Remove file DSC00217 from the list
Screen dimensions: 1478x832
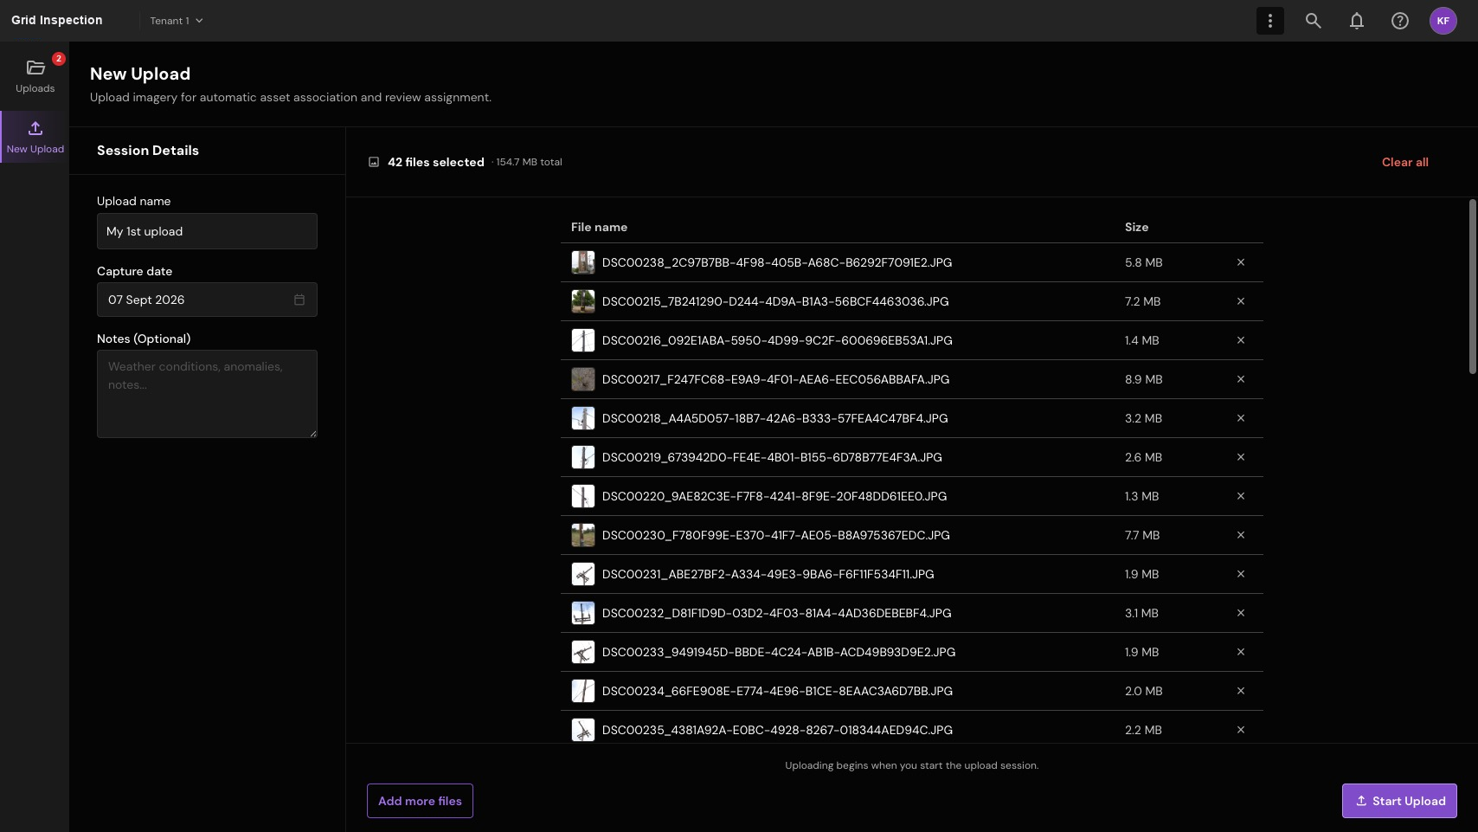tap(1240, 379)
